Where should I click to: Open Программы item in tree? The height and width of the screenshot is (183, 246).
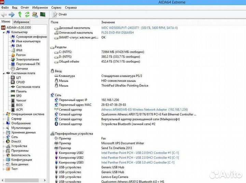(x=20, y=151)
